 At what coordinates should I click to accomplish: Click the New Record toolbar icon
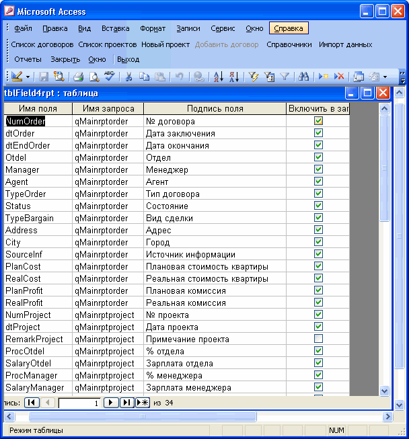click(x=324, y=77)
